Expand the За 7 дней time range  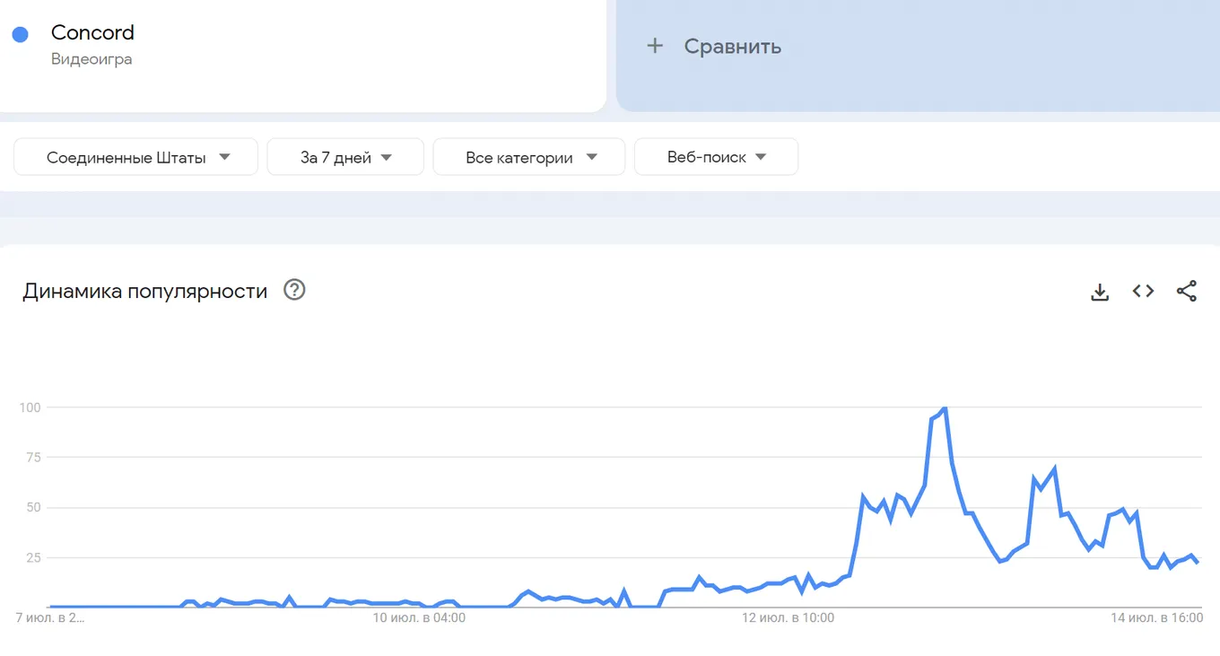pyautogui.click(x=345, y=157)
